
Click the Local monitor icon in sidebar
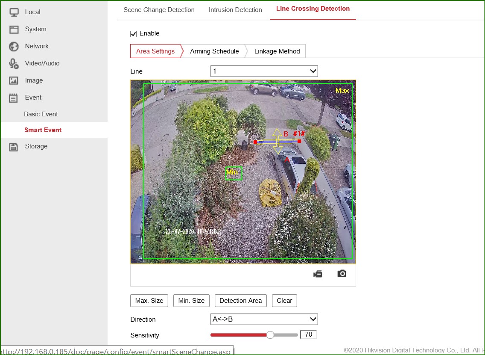coord(14,12)
